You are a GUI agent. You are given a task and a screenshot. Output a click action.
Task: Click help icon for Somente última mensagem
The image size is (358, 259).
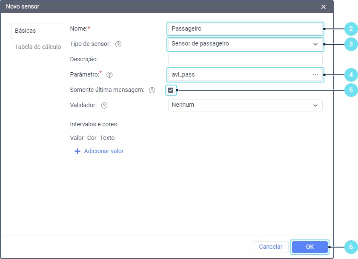pyautogui.click(x=152, y=90)
